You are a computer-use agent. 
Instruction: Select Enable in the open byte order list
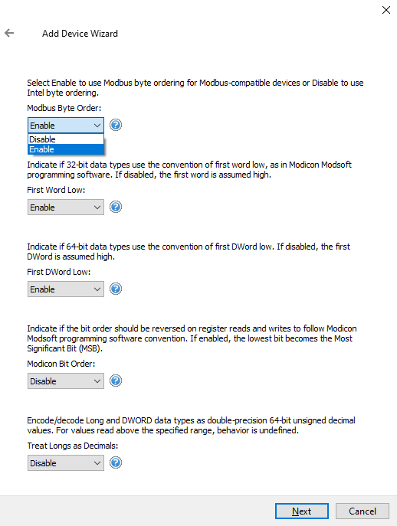coord(66,149)
